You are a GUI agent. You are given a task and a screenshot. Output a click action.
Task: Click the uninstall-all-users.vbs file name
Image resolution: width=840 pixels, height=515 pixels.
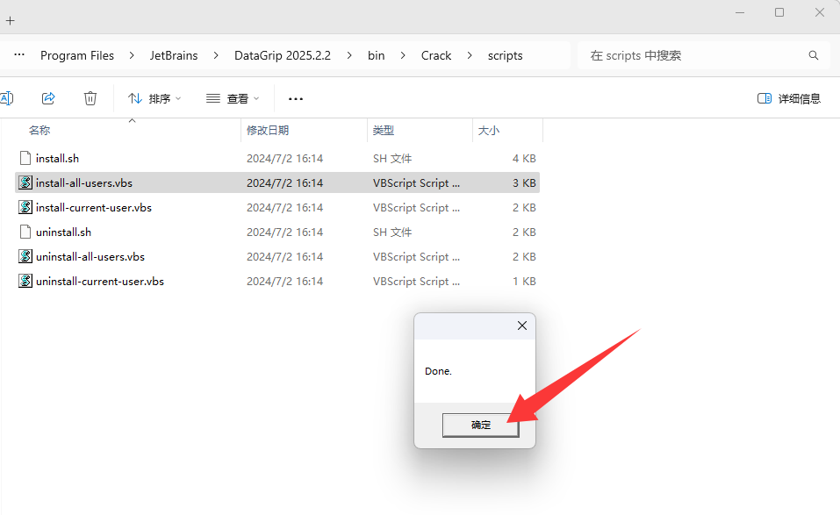(90, 257)
